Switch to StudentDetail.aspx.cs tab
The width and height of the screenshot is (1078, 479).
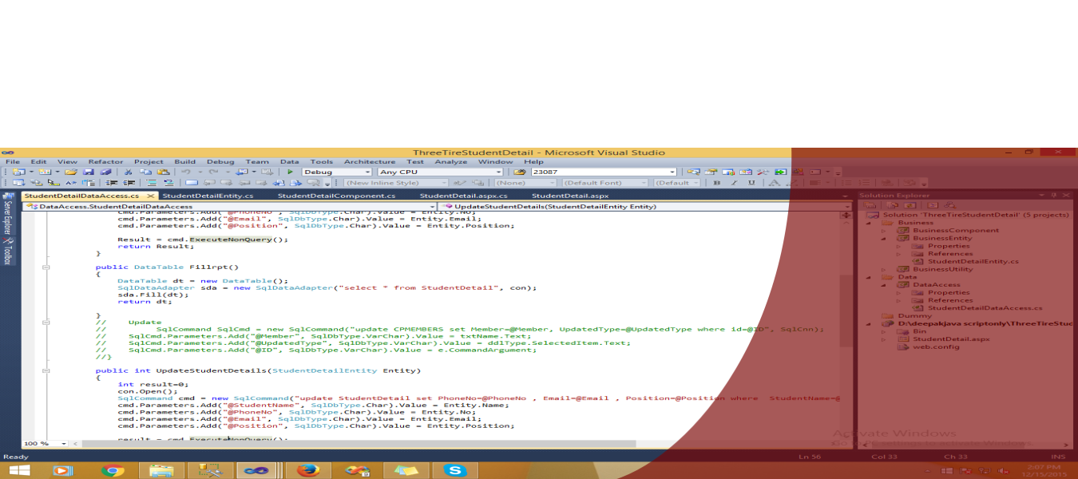[463, 196]
